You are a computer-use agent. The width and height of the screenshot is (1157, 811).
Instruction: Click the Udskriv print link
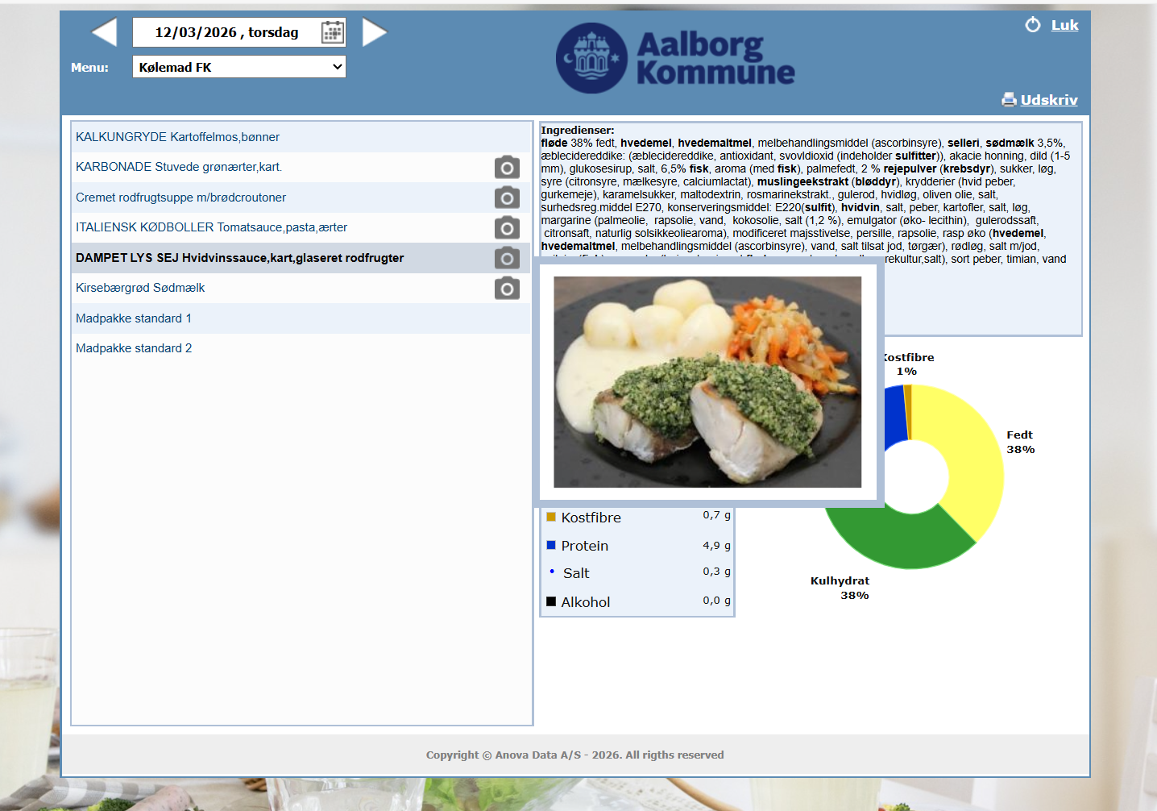[x=1050, y=100]
